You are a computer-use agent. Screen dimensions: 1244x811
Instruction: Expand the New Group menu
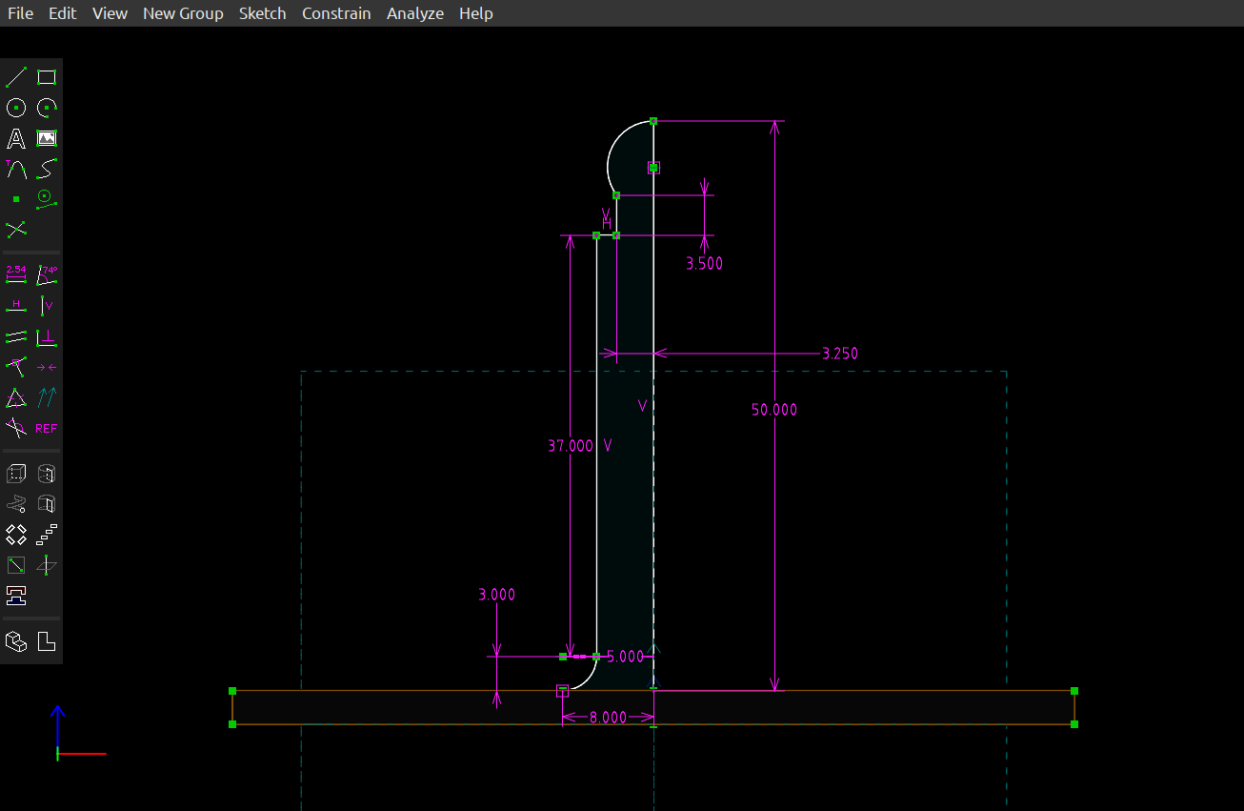(183, 13)
